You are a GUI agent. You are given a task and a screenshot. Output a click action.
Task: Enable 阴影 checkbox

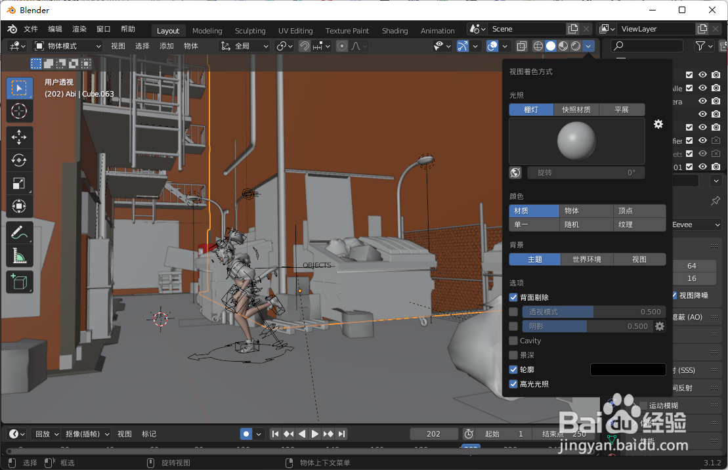[x=513, y=326]
